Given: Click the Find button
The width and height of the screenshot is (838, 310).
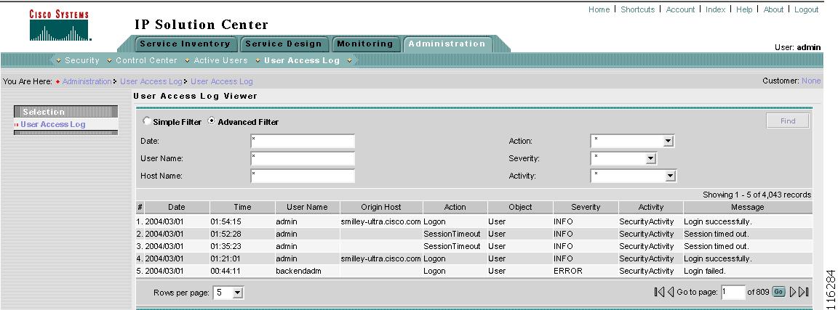Looking at the screenshot, I should [788, 121].
